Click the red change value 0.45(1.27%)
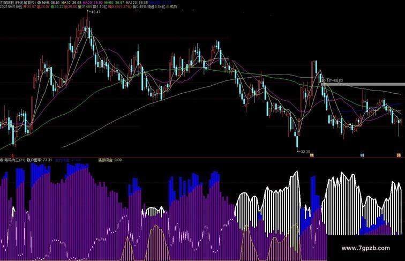The height and width of the screenshot is (261, 405). tap(122, 7)
